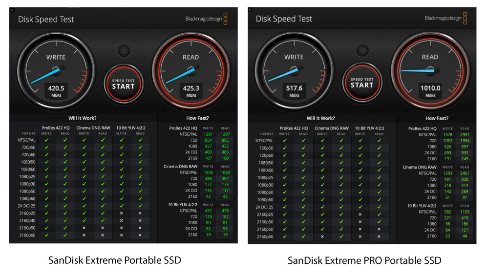Viewport: 488px width, 278px height.
Task: Click the ProRes 422 HQ column header in the left Will It Work table
Action: click(56, 128)
